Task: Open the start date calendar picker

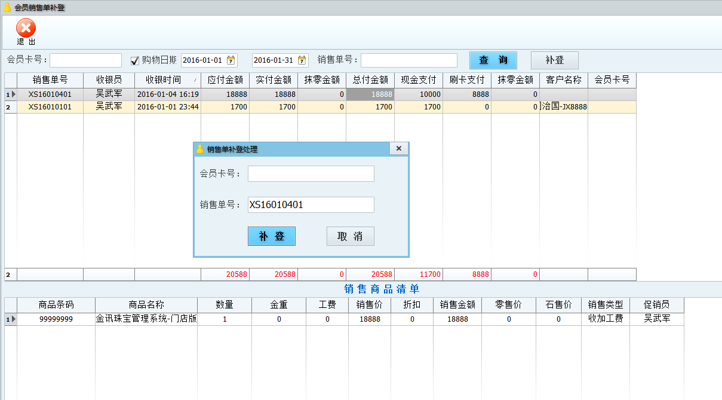Action: click(x=231, y=60)
